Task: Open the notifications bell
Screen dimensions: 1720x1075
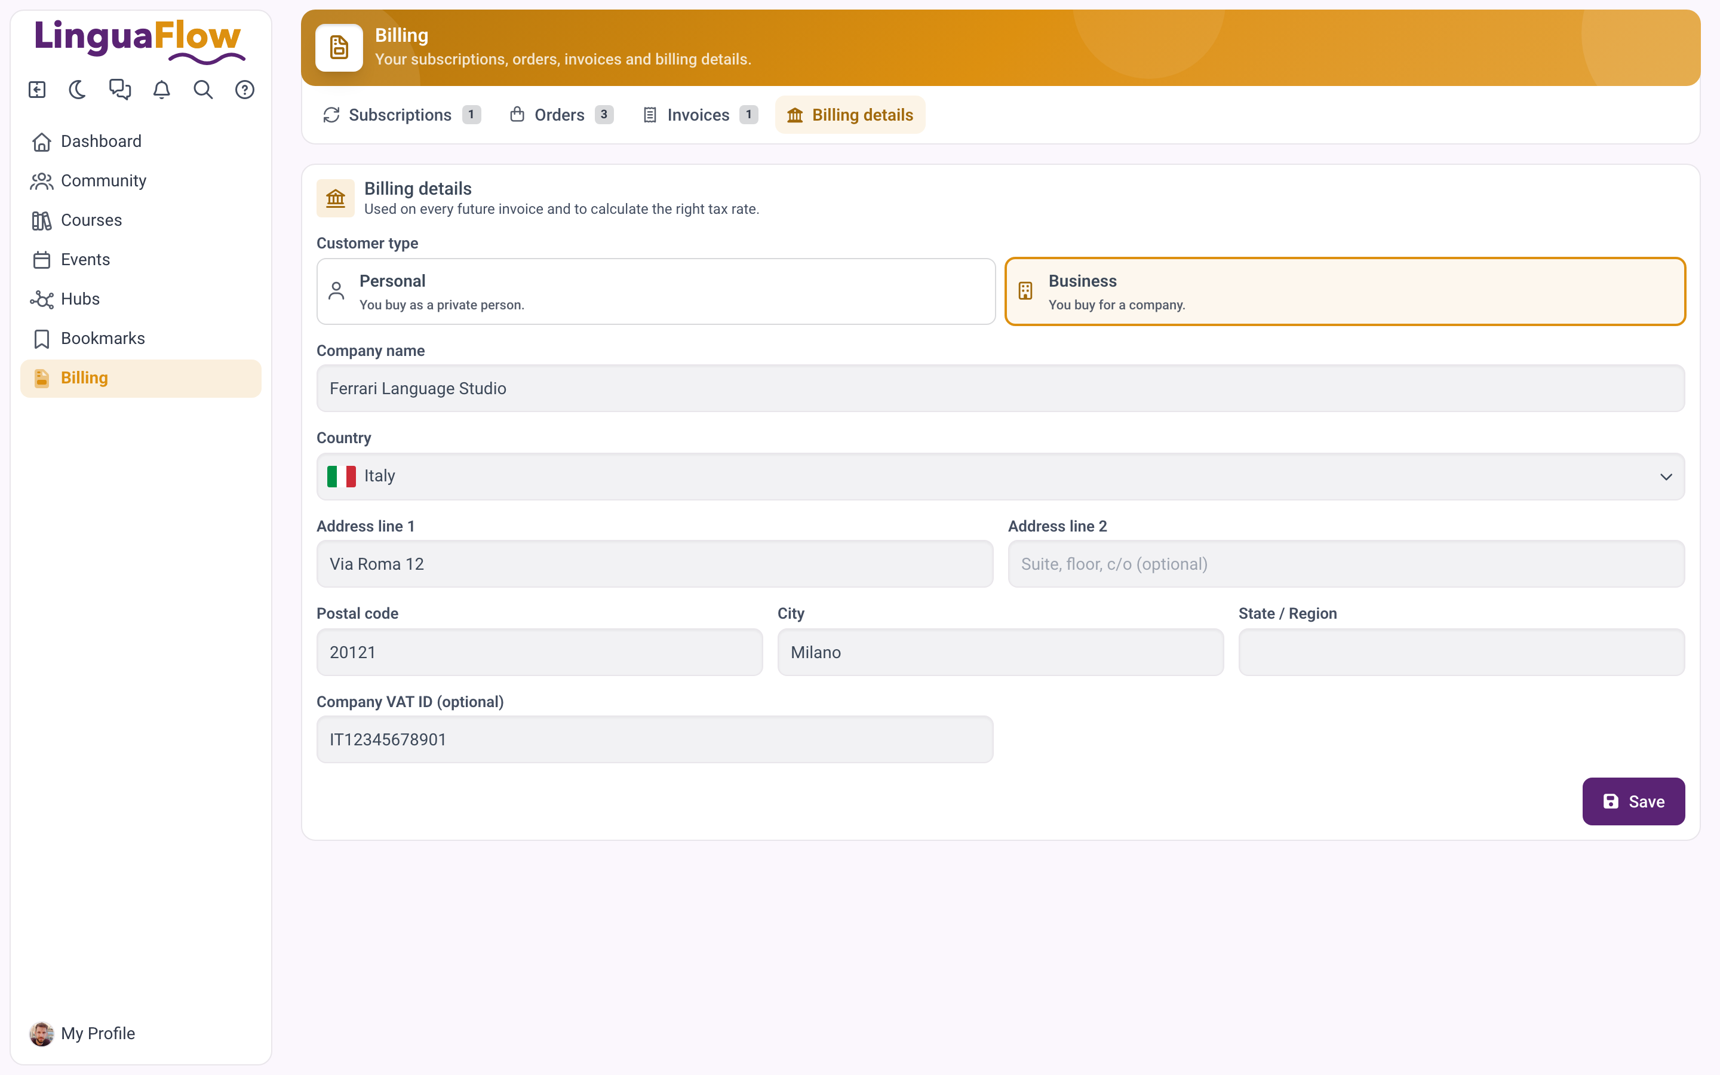Action: (x=162, y=90)
